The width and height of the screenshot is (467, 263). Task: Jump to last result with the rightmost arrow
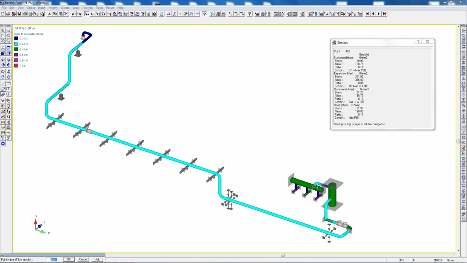pyautogui.click(x=384, y=14)
